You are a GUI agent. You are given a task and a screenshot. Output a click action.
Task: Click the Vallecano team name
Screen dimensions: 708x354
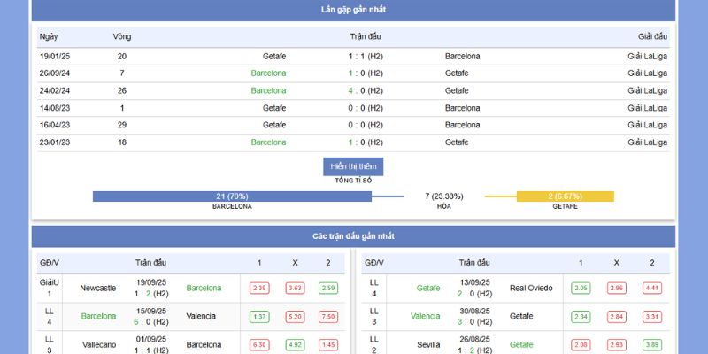pos(99,345)
